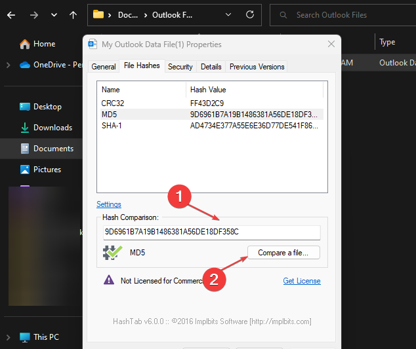The height and width of the screenshot is (349, 416).
Task: Open recent locations dropdown arrow
Action: (x=54, y=15)
